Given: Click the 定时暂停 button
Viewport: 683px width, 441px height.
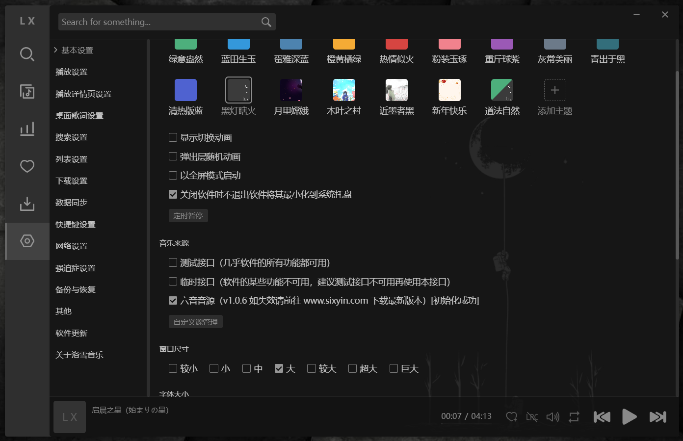Looking at the screenshot, I should [x=188, y=216].
